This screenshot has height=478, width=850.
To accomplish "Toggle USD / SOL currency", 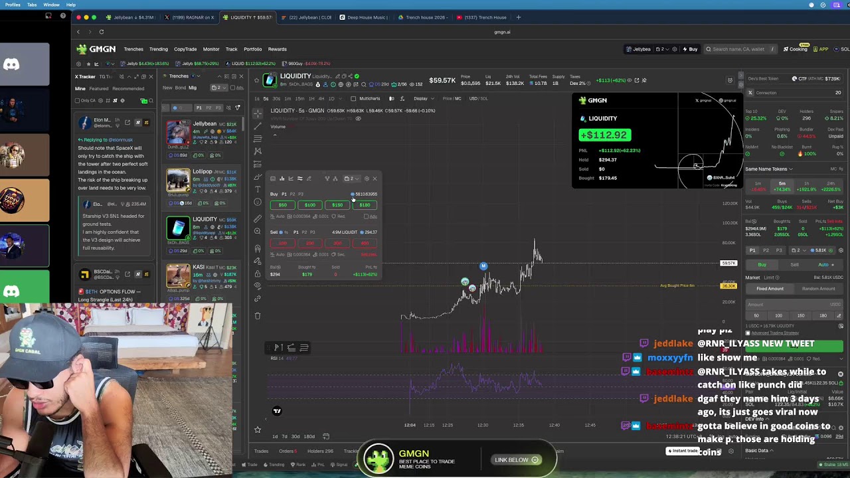I will (x=478, y=98).
